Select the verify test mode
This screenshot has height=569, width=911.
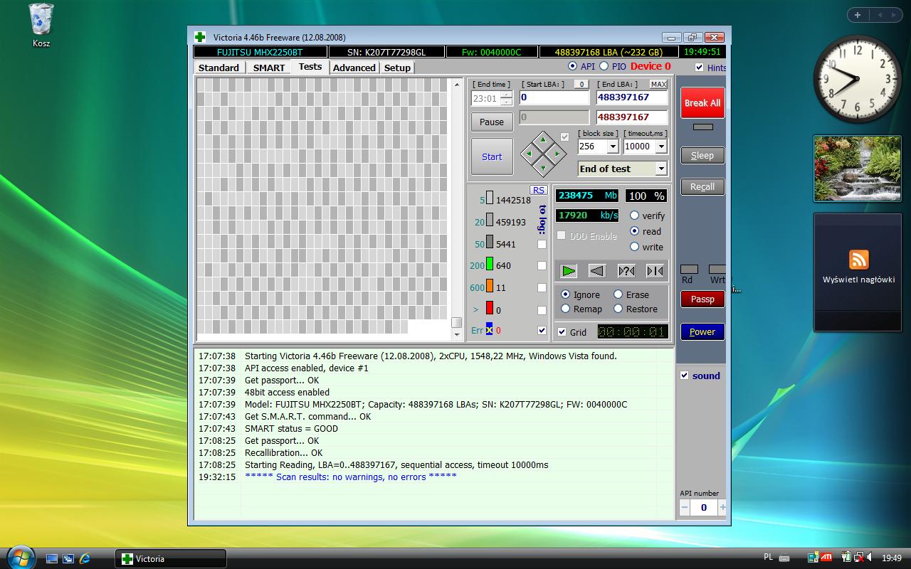tap(634, 216)
